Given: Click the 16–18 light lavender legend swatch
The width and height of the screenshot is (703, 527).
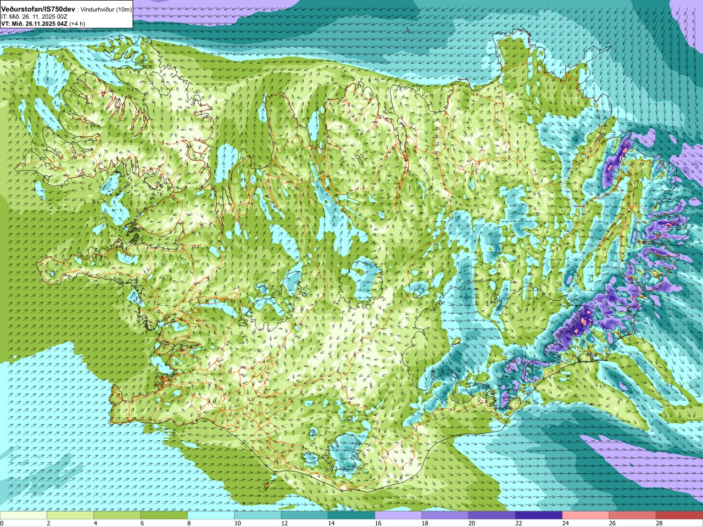Looking at the screenshot, I should tap(398, 515).
